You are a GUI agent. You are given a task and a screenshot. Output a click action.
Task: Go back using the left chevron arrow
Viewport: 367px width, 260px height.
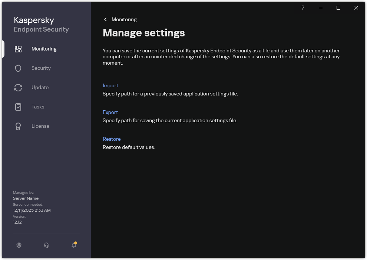pyautogui.click(x=105, y=19)
